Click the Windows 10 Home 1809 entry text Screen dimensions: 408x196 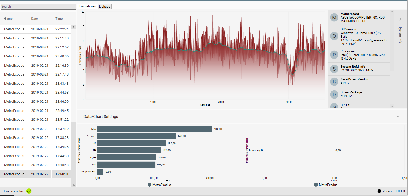coord(364,38)
